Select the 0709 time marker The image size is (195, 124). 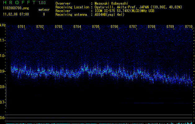[170, 27]
